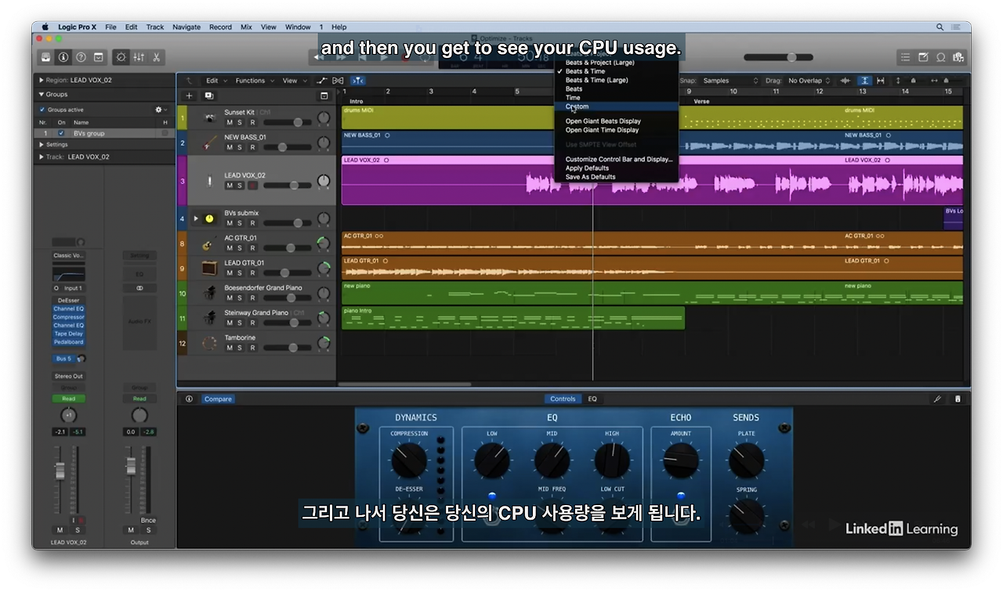Click the Bus 5 send slot
Screen dimensions: 1003x592
(63, 359)
